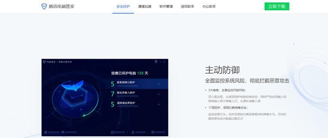Select the 层网络边界防护 row label

click(x=126, y=103)
